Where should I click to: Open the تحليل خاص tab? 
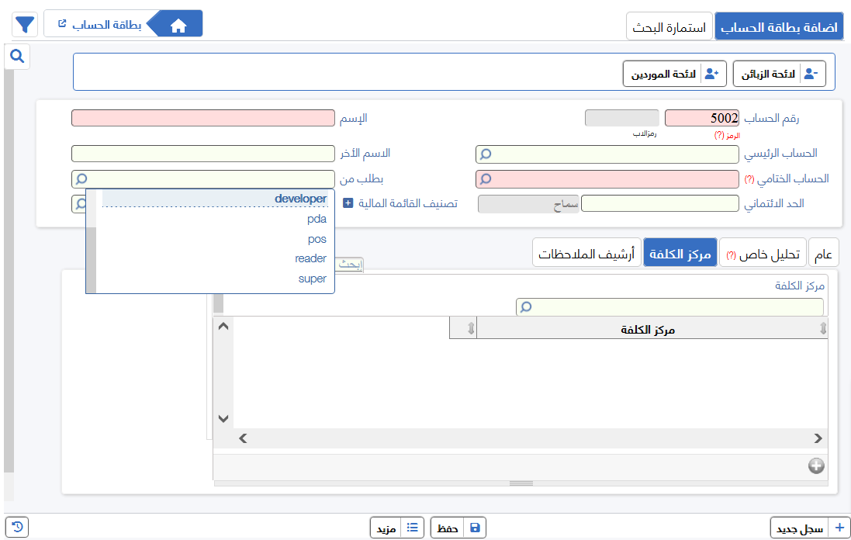762,251
